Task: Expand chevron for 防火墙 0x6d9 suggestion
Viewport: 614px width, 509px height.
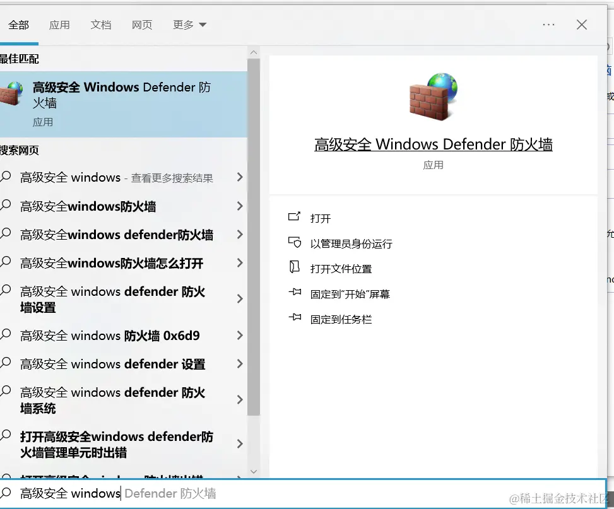Action: (240, 336)
